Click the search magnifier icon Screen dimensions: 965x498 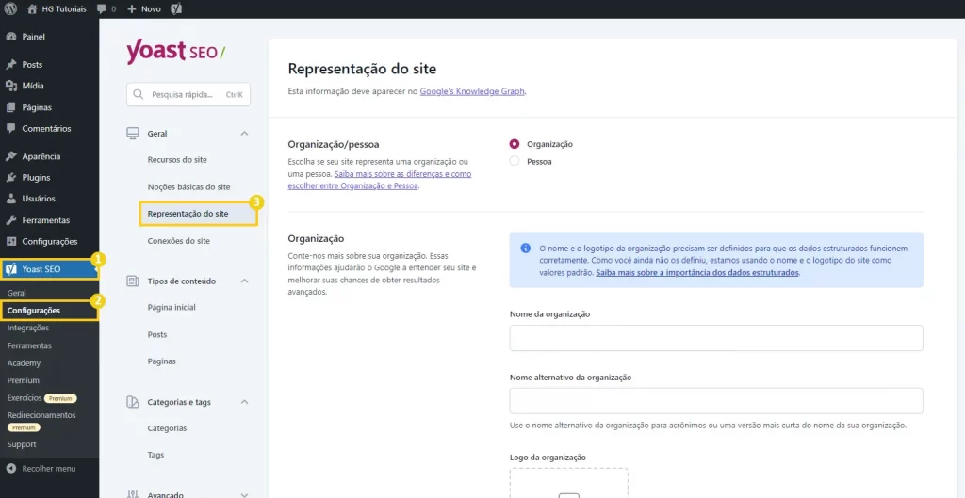pyautogui.click(x=139, y=95)
